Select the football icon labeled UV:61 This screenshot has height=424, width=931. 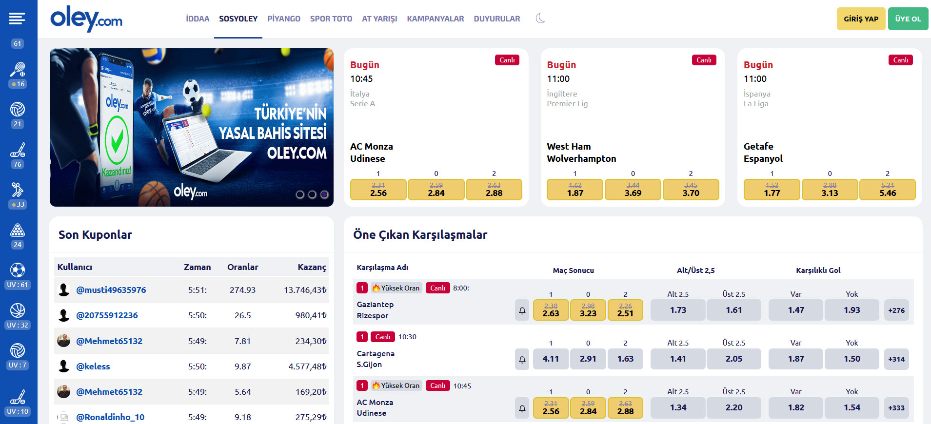tap(18, 270)
